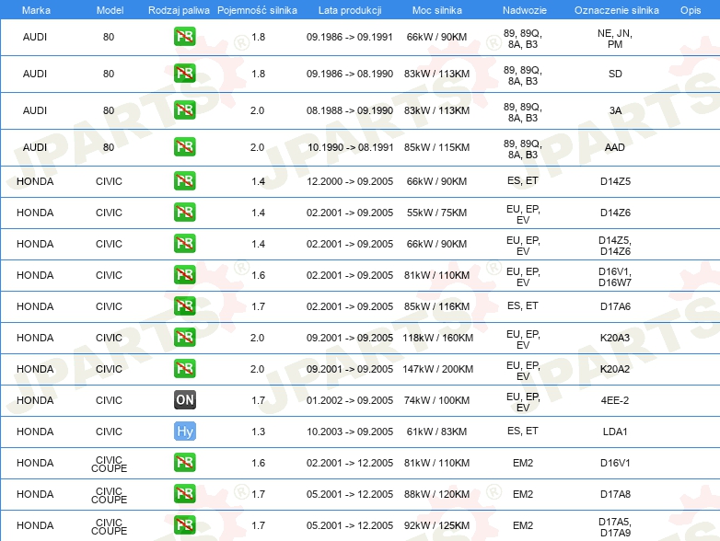Click engine capacity 1.3 in hybrid row
The width and height of the screenshot is (720, 541).
[258, 432]
